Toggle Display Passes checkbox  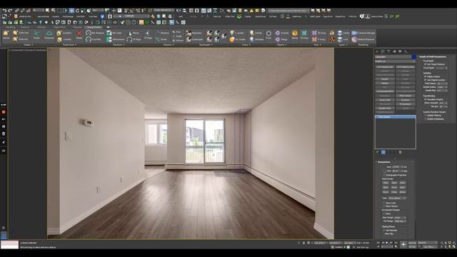425,76
